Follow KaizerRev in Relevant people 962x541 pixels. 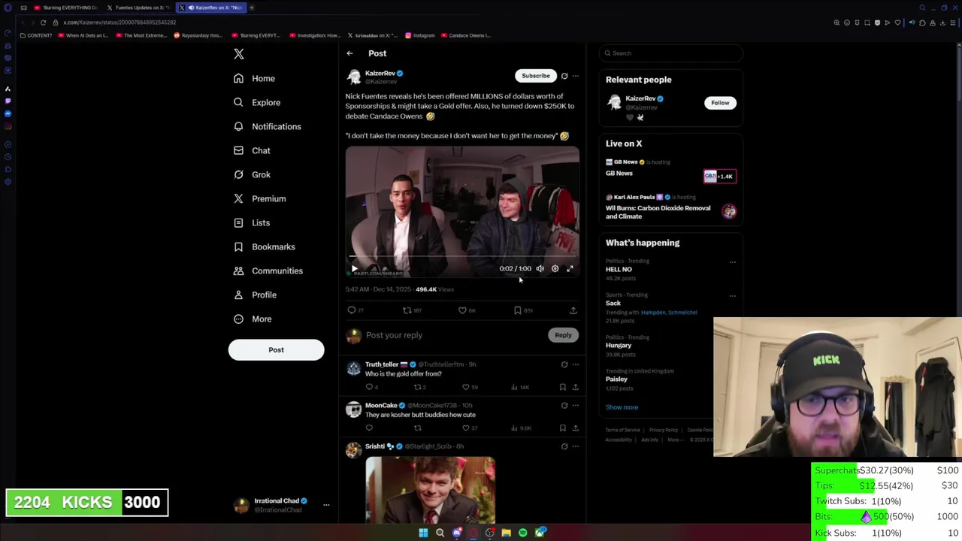click(720, 103)
